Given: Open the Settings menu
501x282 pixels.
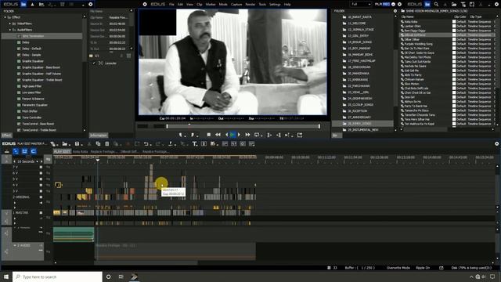Looking at the screenshot, I should click(x=275, y=5).
